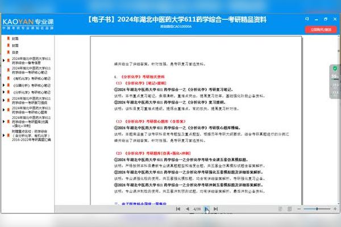Screen dimensions: 341x227
Task: Jump to the last page
Action: 215,209
